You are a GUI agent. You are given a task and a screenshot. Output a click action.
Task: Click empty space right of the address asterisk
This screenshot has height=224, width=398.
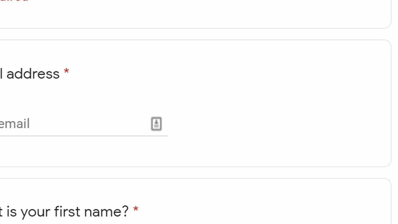pos(194,74)
